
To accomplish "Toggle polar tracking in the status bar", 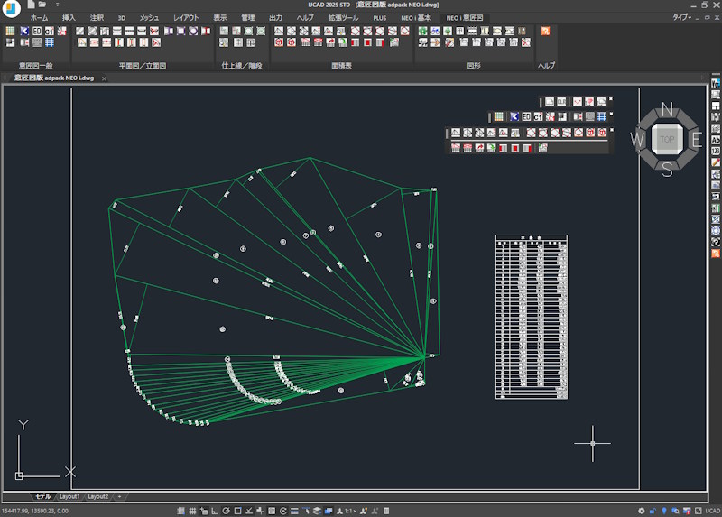I will pyautogui.click(x=225, y=511).
